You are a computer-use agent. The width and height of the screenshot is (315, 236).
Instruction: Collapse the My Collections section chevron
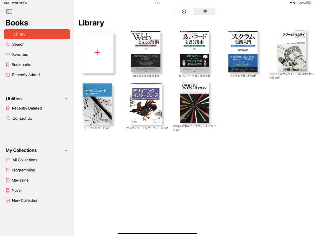pos(66,150)
